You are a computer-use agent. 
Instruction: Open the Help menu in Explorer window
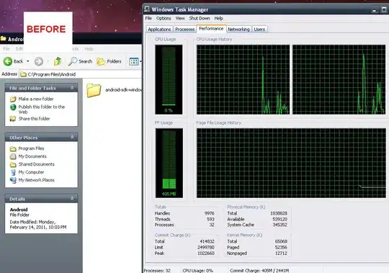click(x=89, y=49)
